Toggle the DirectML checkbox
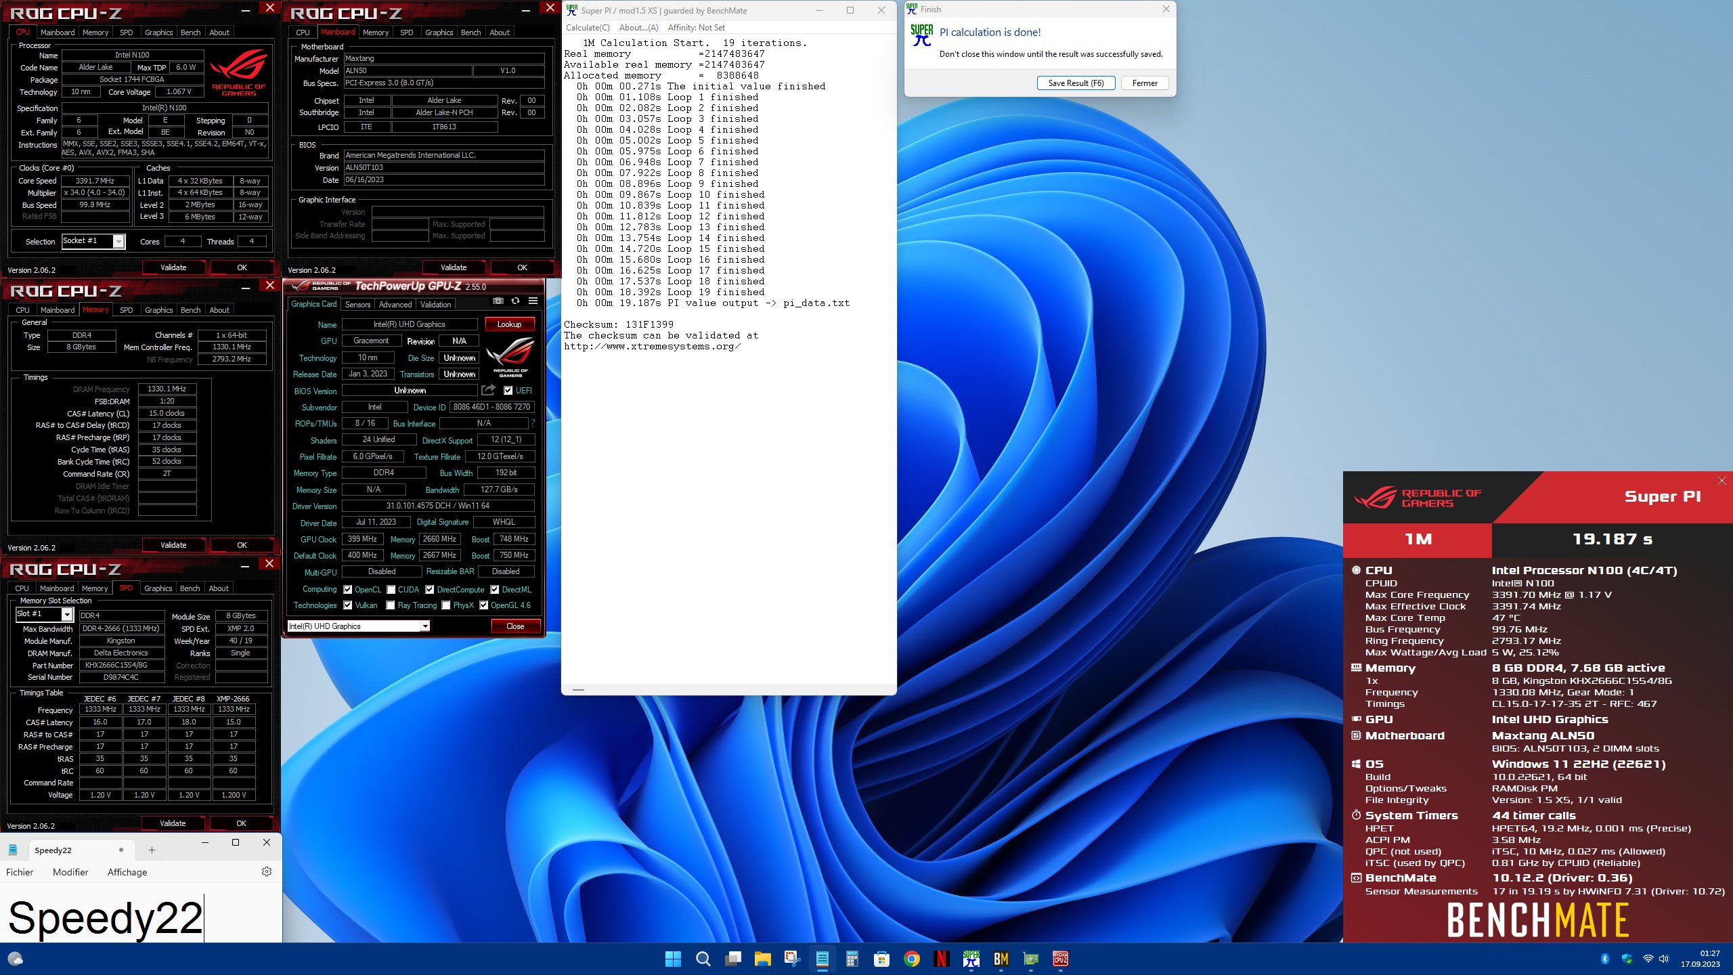The image size is (1733, 975). [x=495, y=590]
